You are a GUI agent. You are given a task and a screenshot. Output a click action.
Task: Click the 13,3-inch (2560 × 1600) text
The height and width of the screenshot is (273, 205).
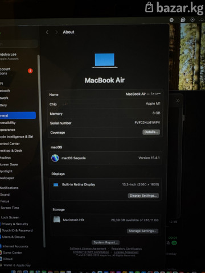coord(141,184)
